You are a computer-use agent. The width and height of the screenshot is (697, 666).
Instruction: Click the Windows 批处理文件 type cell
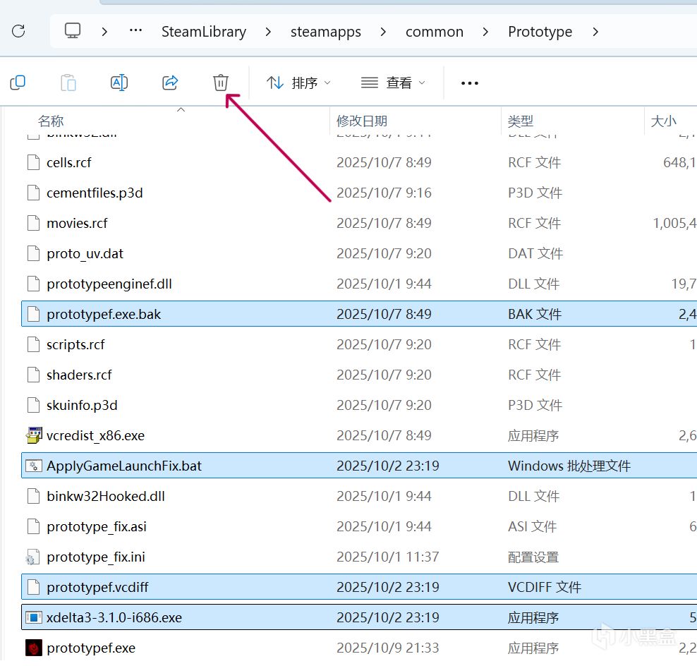click(x=569, y=466)
